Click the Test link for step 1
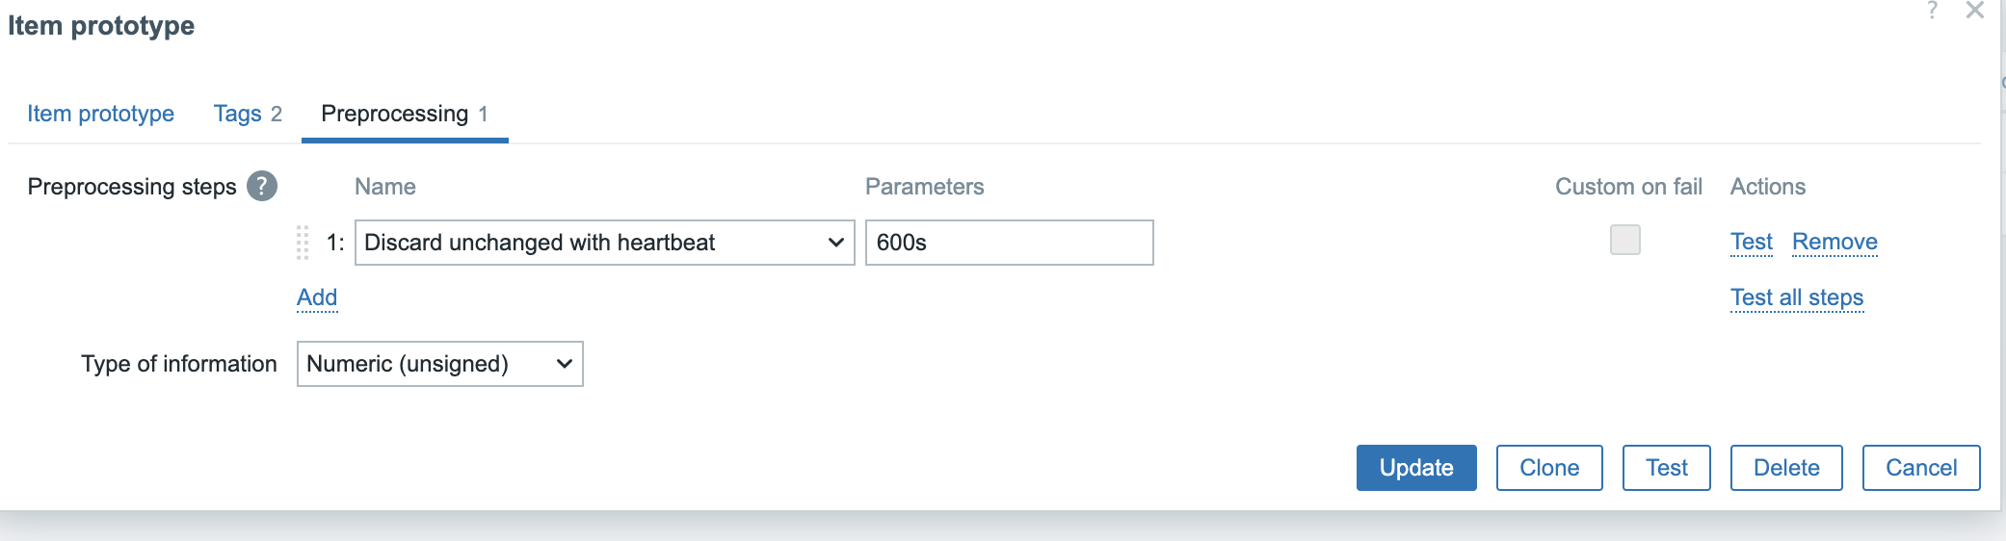 click(1751, 242)
